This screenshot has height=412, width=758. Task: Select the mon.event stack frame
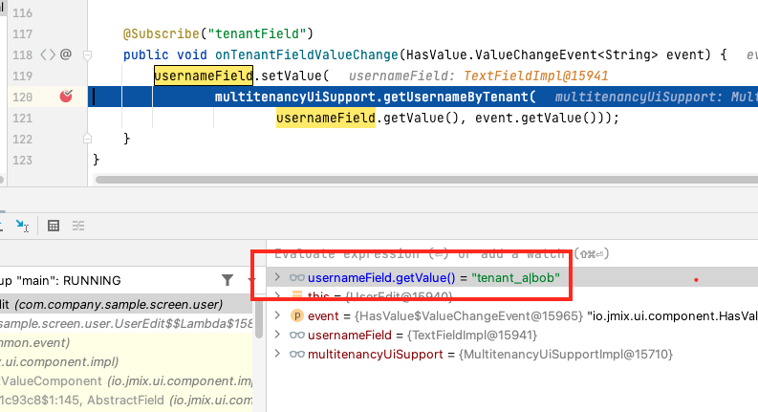(125, 343)
